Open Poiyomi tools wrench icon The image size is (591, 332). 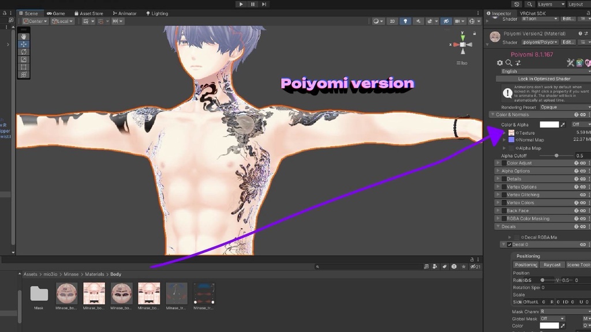tap(570, 63)
